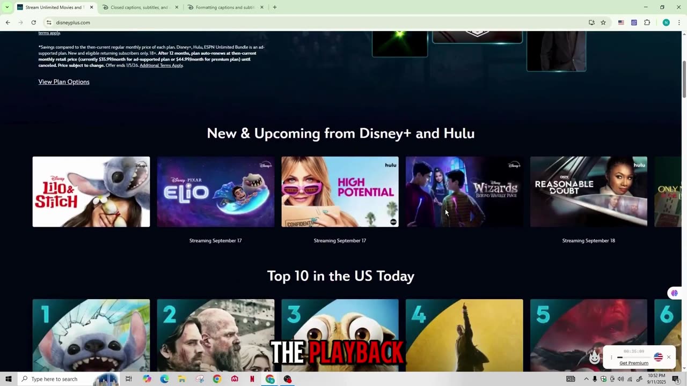Show hidden system tray icons

pyautogui.click(x=586, y=379)
